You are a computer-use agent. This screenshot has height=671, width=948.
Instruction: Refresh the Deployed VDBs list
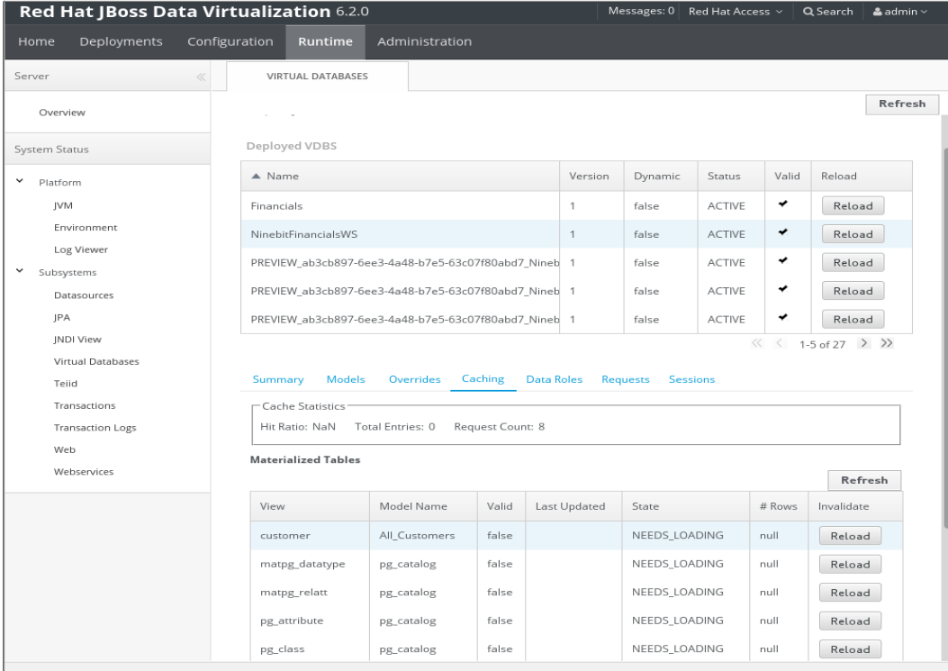901,104
